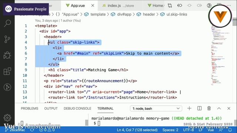Open notifications bell in status bar
The height and width of the screenshot is (133, 237).
pos(230,130)
